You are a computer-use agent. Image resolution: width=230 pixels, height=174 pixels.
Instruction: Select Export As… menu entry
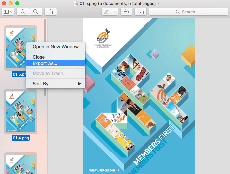pyautogui.click(x=55, y=63)
